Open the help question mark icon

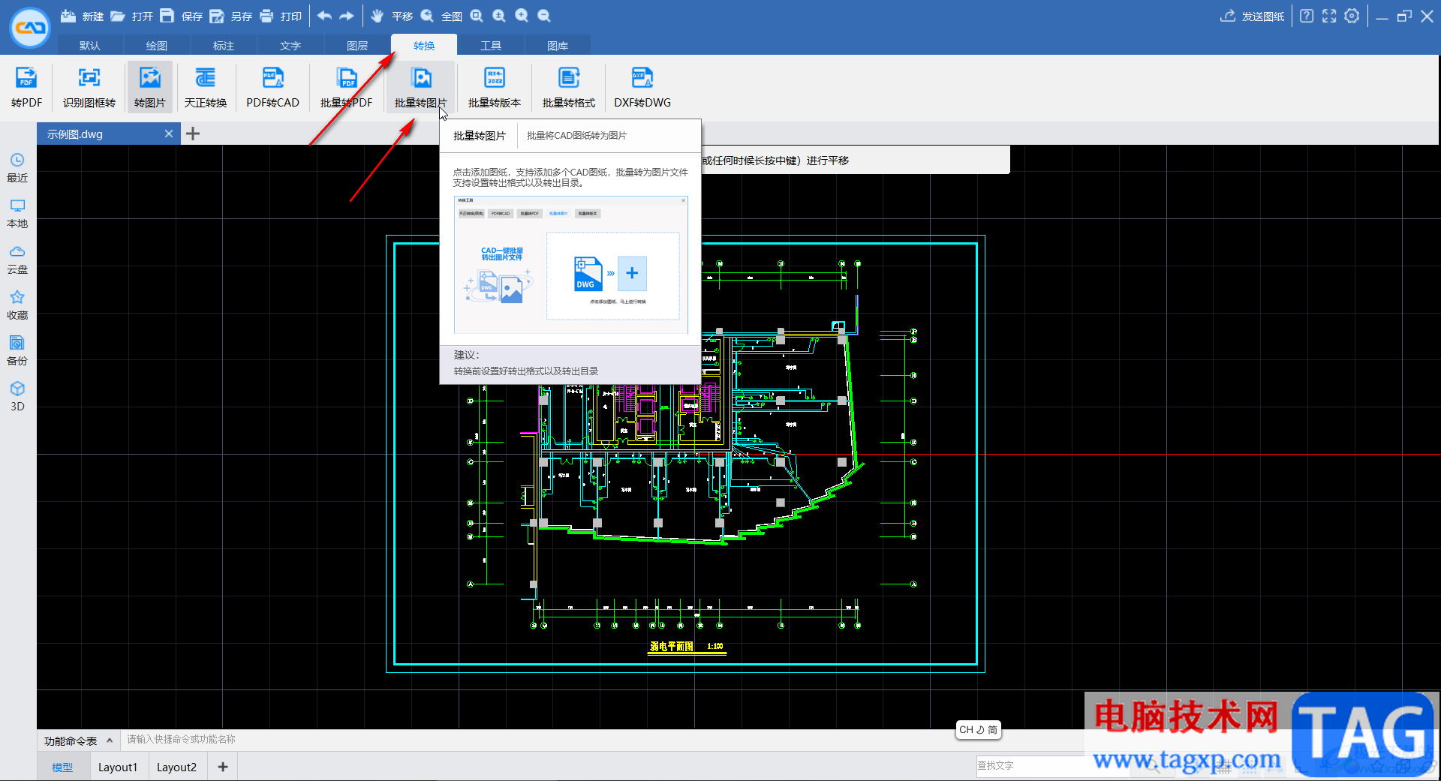[1307, 16]
